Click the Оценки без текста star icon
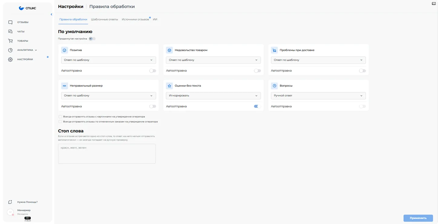Screen dimensions: 438x224 coord(169,86)
